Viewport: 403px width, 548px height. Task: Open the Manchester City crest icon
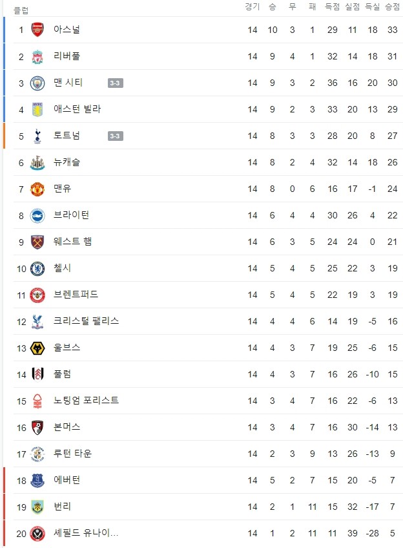pos(37,83)
